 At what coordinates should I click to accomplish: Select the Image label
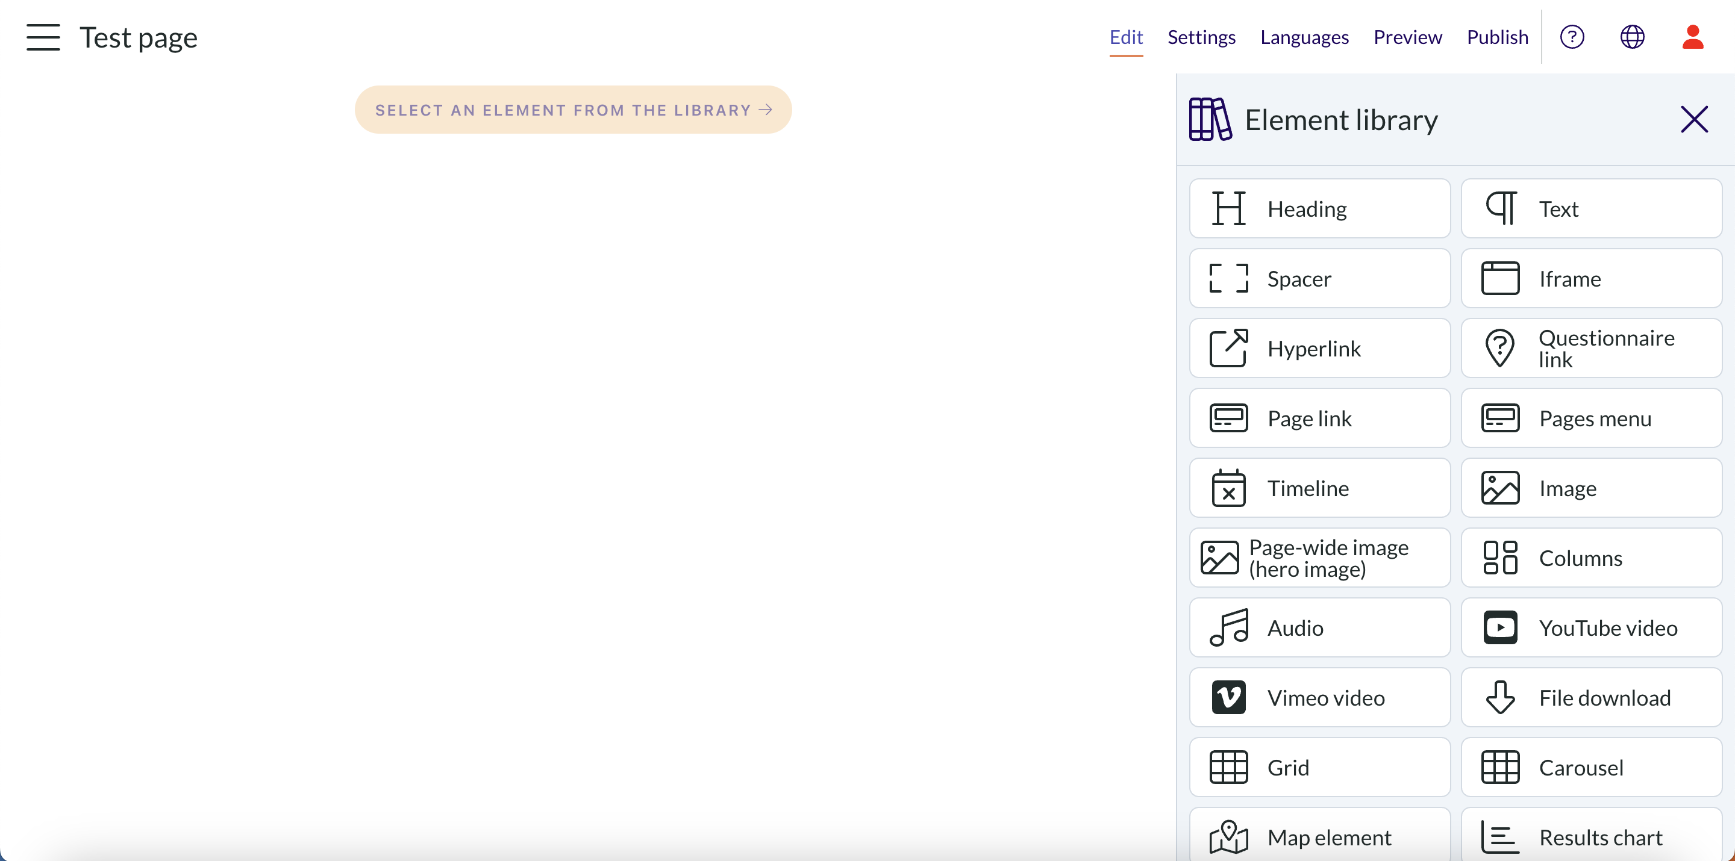pyautogui.click(x=1568, y=489)
